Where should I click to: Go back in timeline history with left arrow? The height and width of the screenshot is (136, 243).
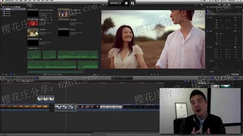click(x=2, y=81)
